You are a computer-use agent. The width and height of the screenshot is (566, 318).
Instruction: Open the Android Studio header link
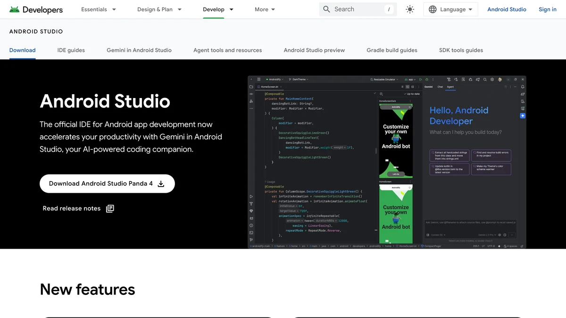click(507, 9)
